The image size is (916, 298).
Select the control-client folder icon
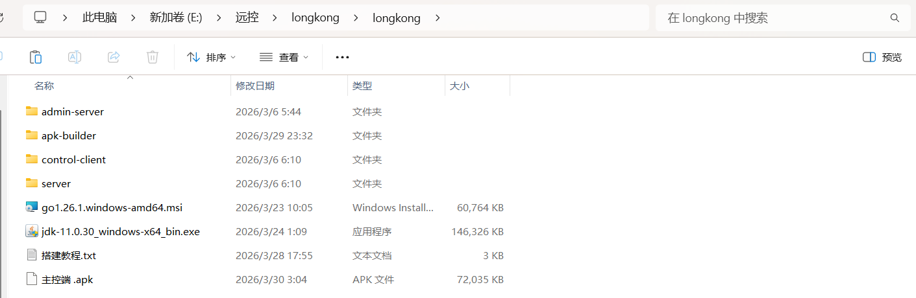point(32,159)
